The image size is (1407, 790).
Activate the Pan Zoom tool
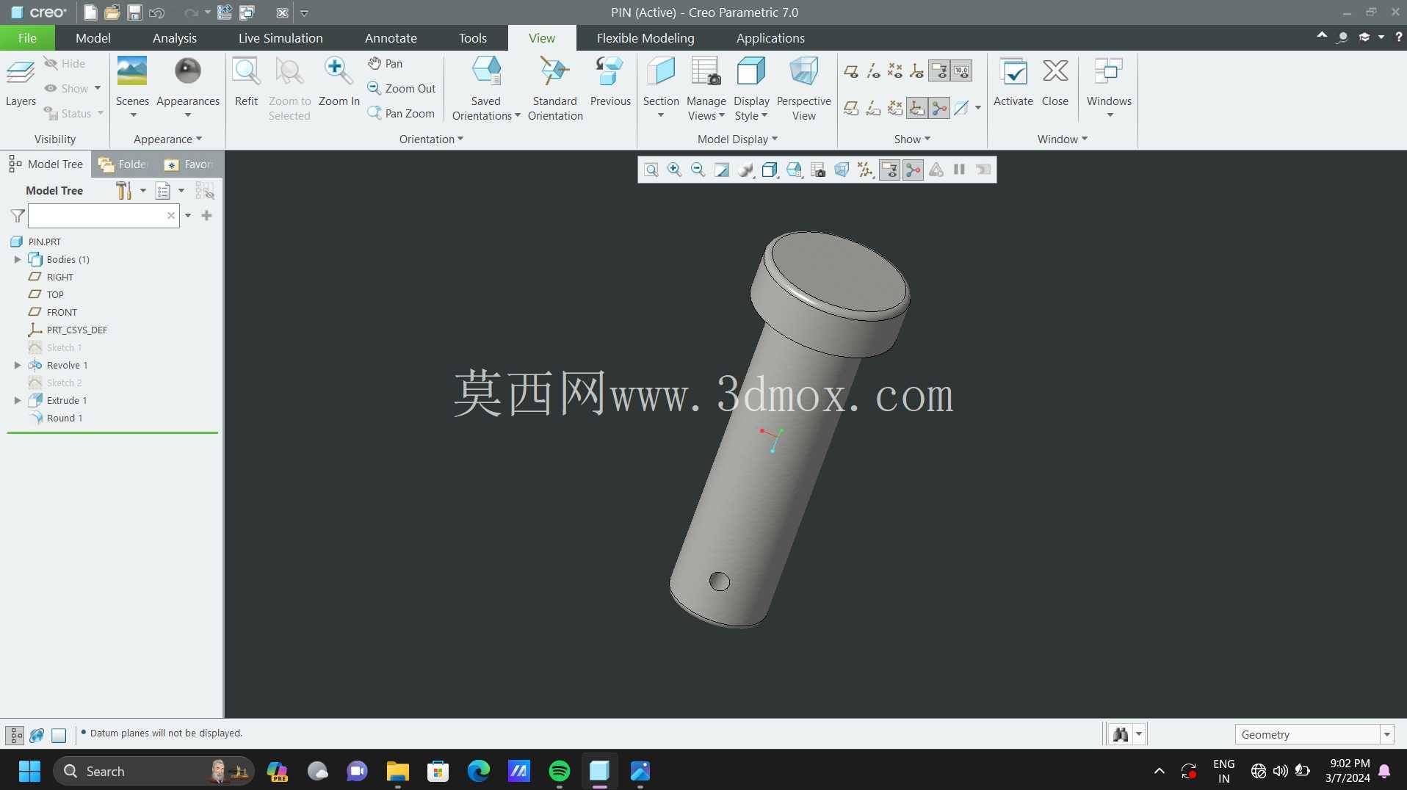401,113
